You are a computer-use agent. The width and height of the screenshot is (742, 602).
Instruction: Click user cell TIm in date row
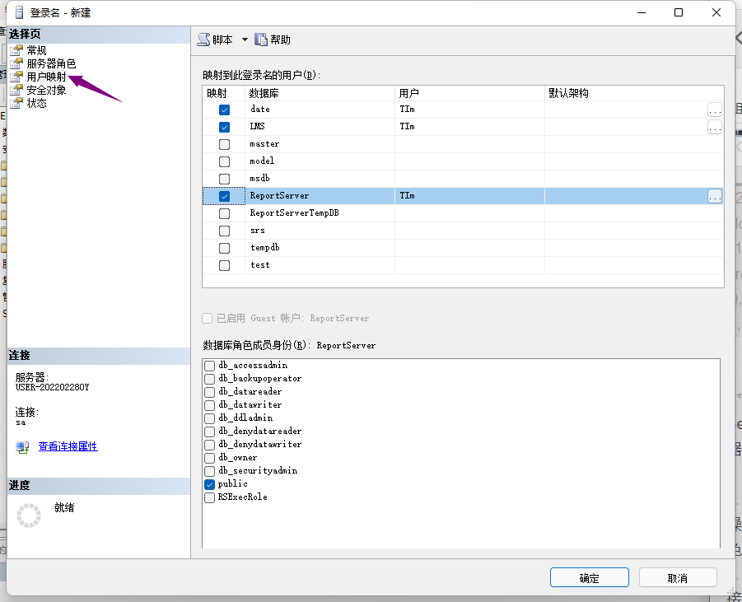pyautogui.click(x=469, y=110)
